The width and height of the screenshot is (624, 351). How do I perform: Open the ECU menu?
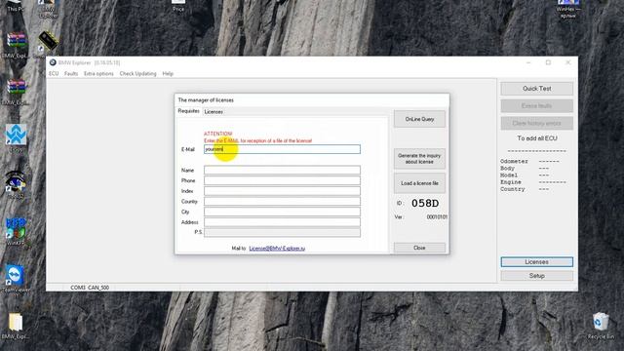(x=54, y=74)
